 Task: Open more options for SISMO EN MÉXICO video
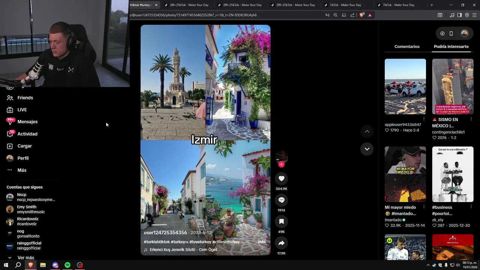pyautogui.click(x=471, y=119)
